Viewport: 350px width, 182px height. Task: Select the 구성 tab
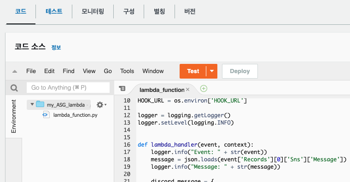tap(129, 11)
